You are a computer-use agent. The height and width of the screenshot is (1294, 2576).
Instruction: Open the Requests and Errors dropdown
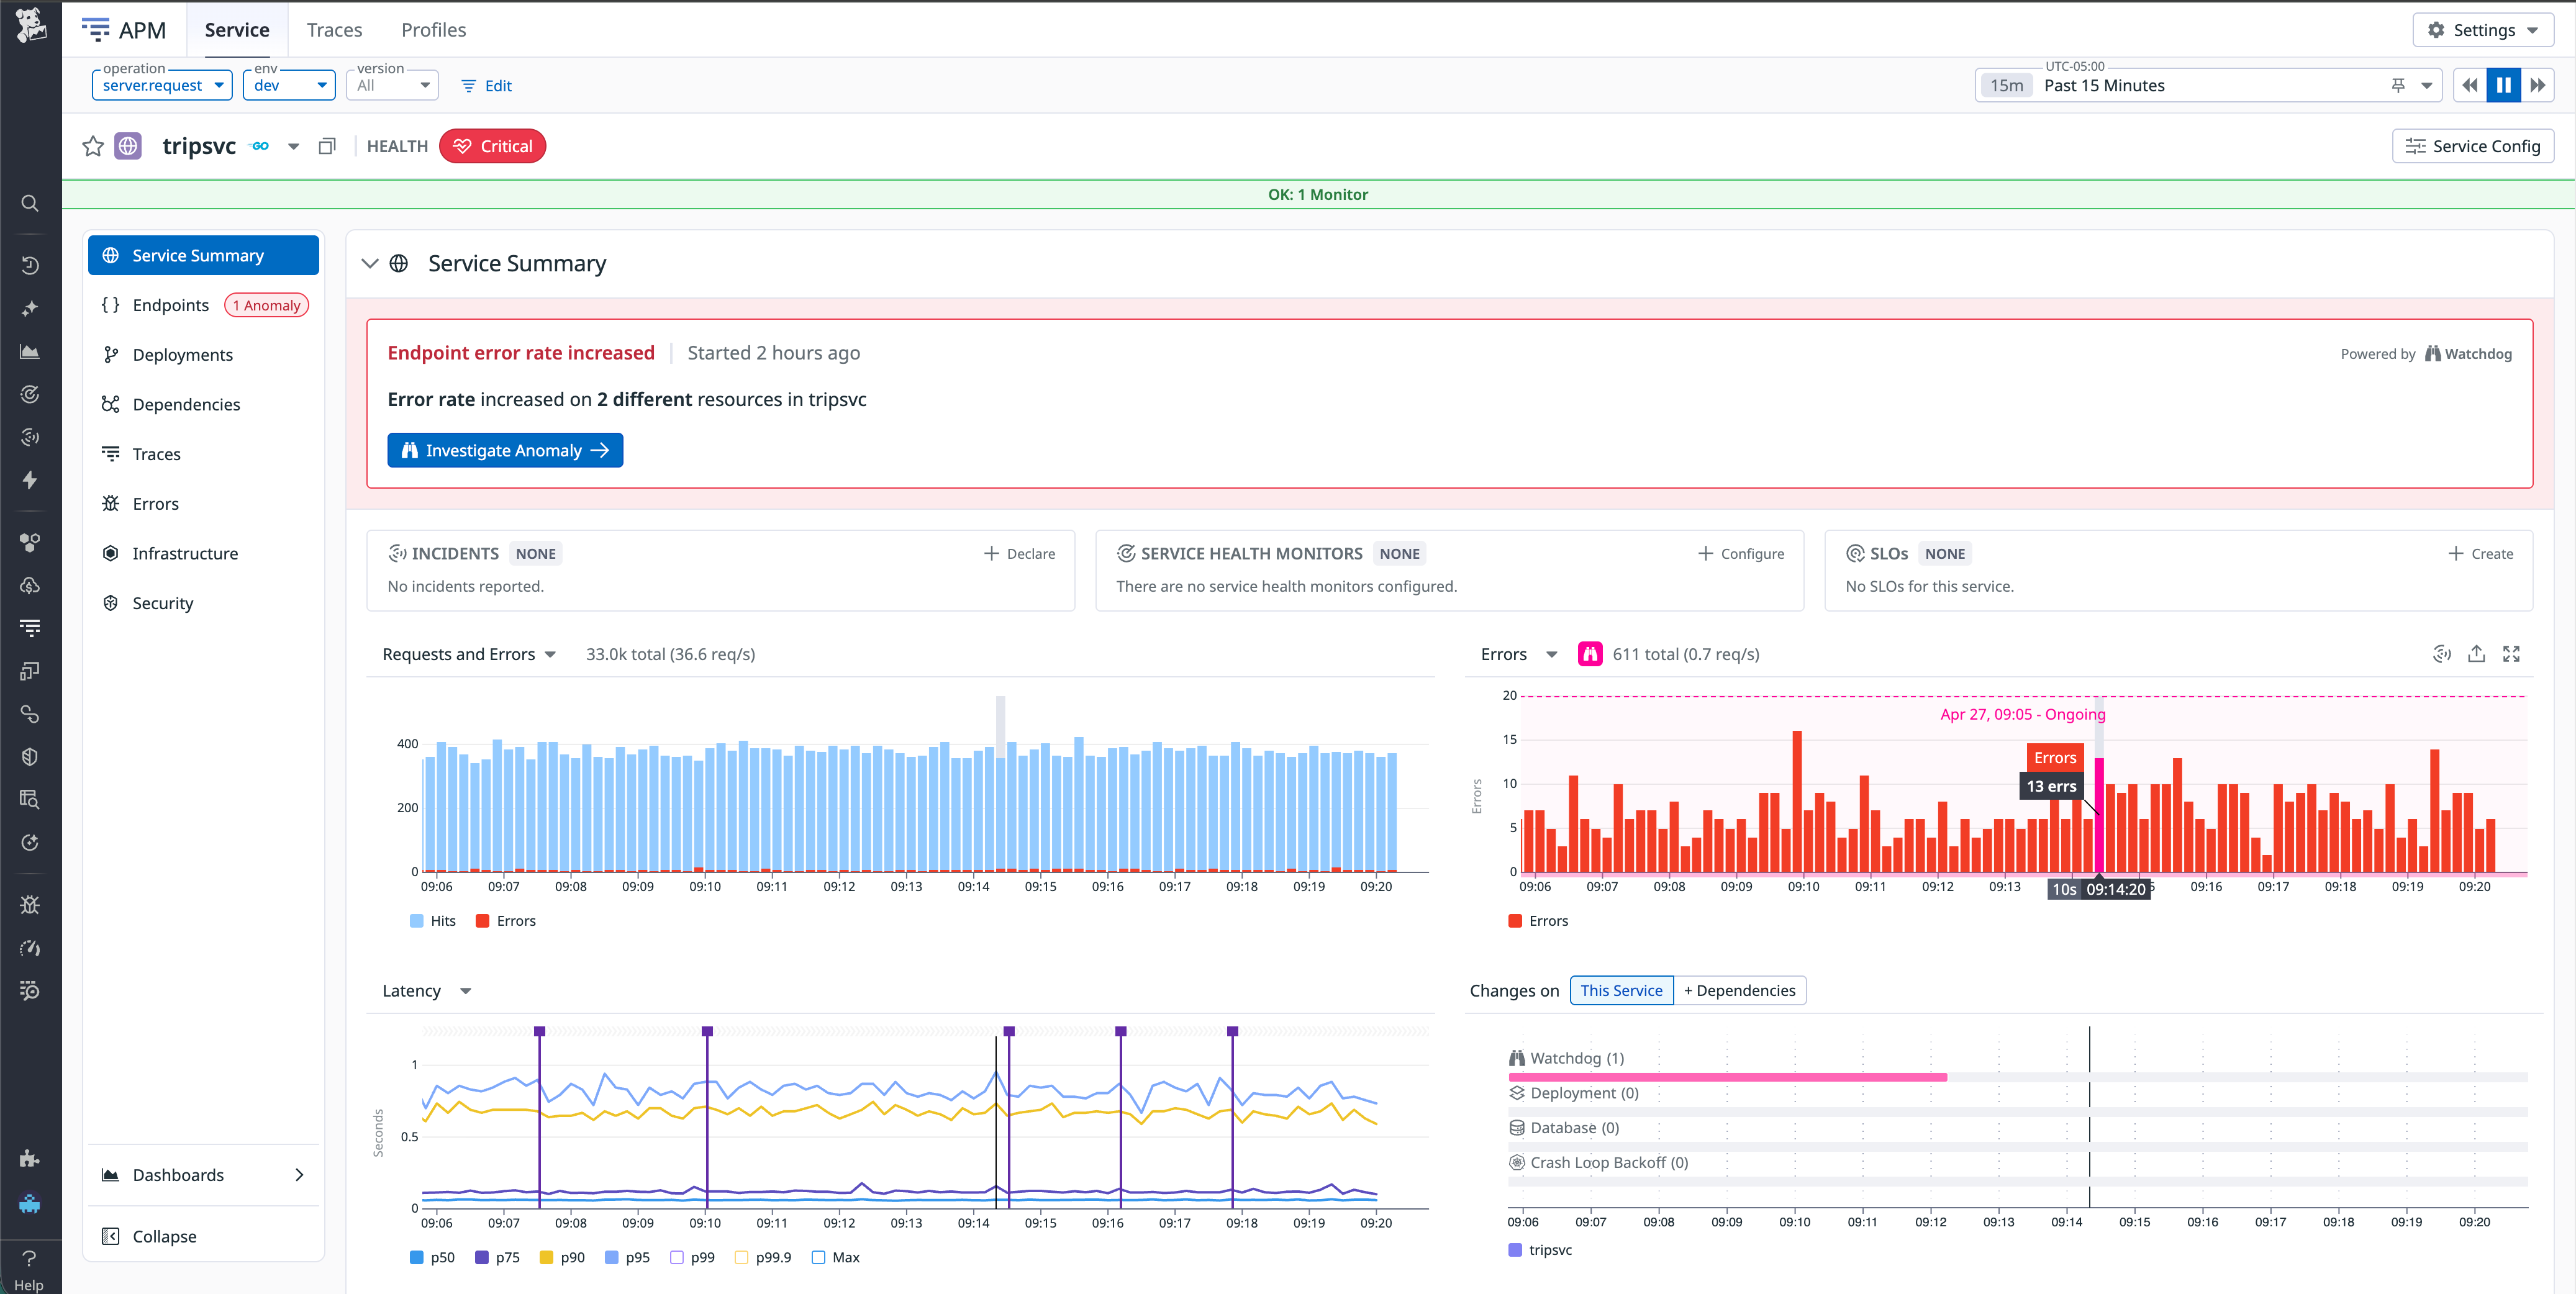point(469,654)
